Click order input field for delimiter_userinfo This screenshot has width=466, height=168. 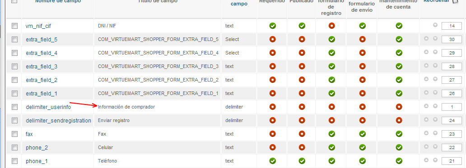[x=452, y=107]
